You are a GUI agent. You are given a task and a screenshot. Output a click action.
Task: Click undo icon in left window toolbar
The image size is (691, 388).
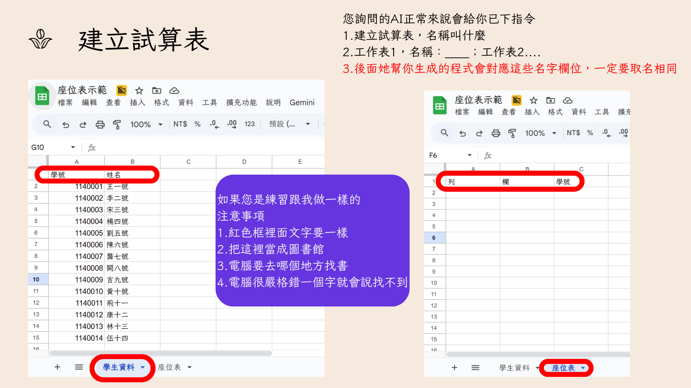click(66, 125)
